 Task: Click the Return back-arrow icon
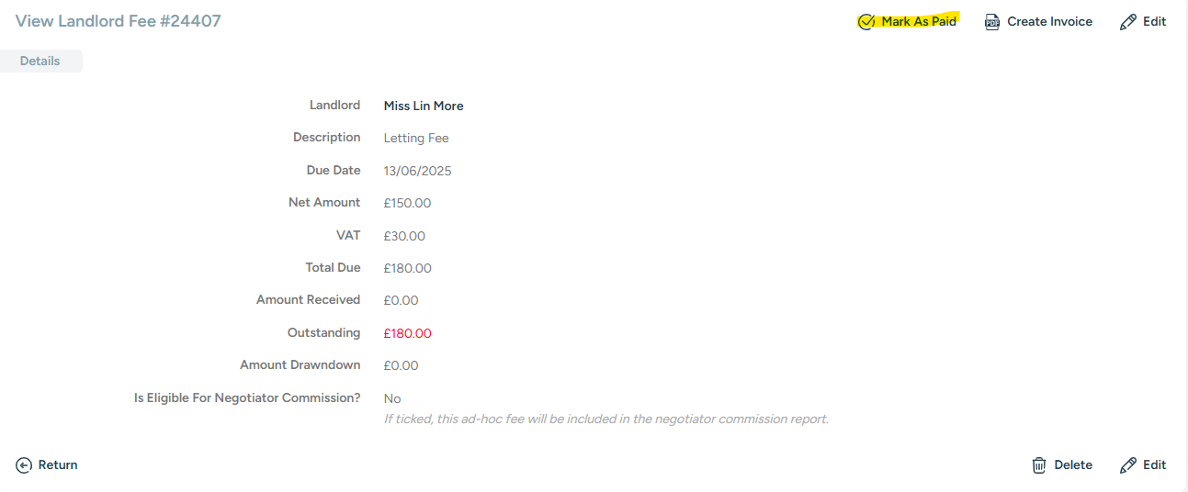[x=25, y=465]
